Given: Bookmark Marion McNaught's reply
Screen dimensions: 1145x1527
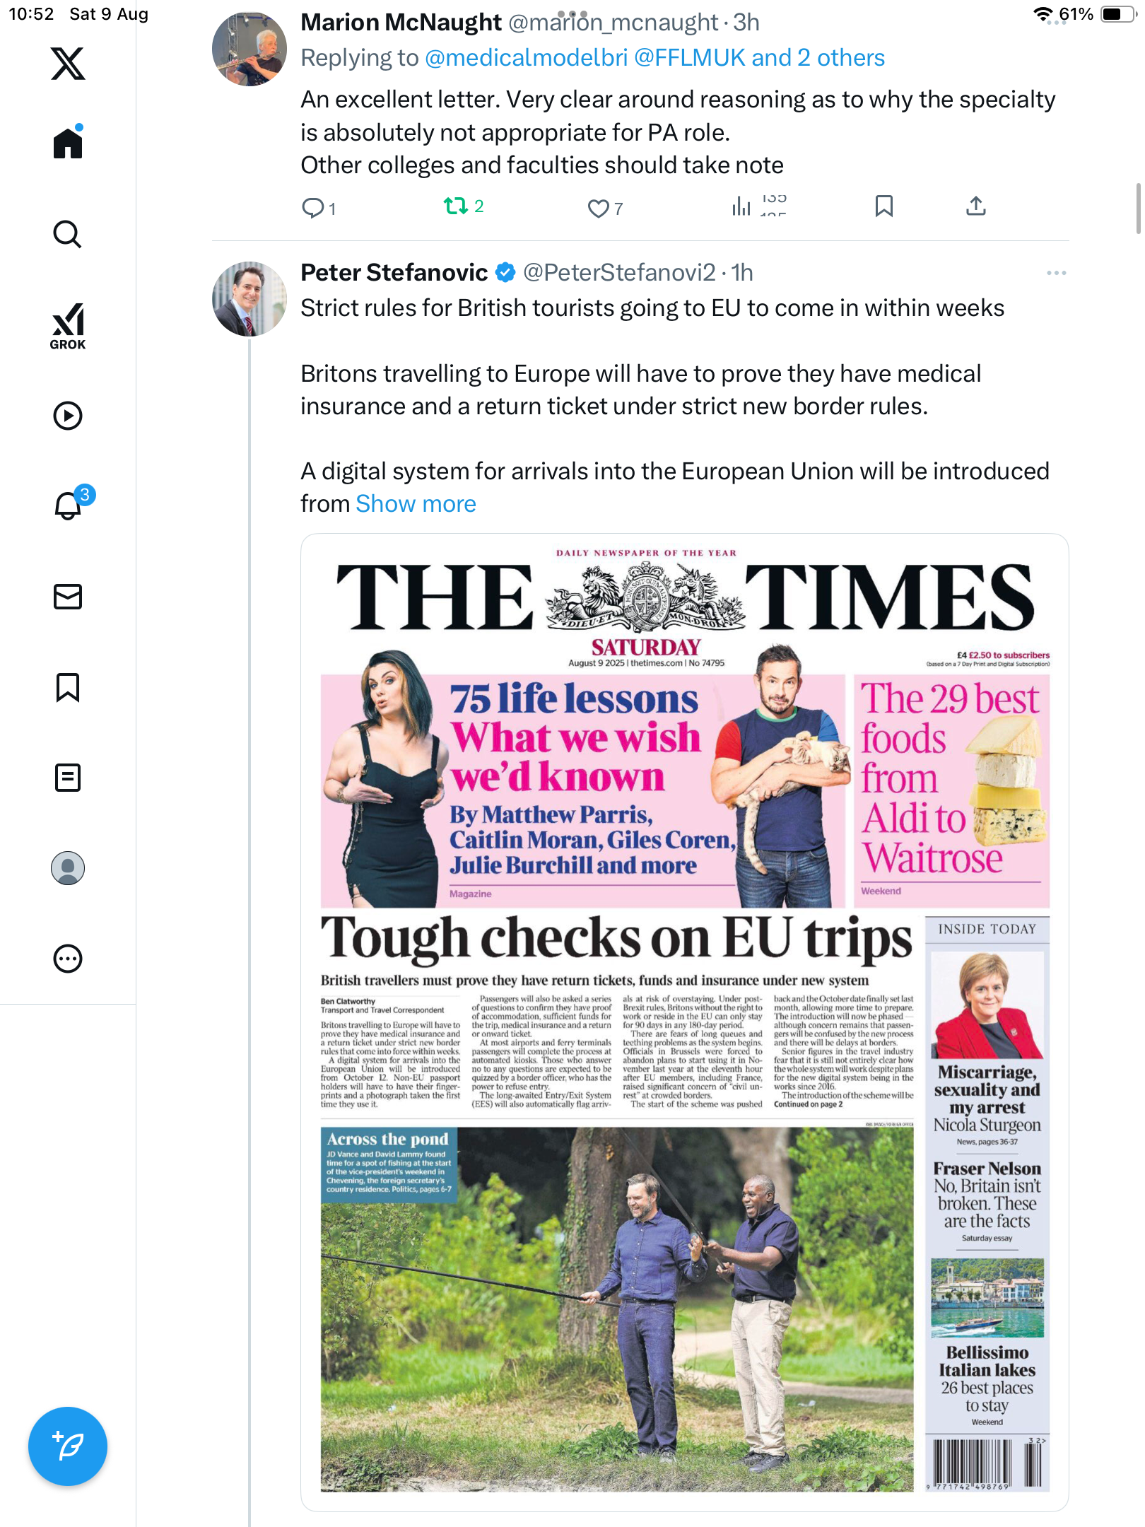Looking at the screenshot, I should click(x=883, y=206).
